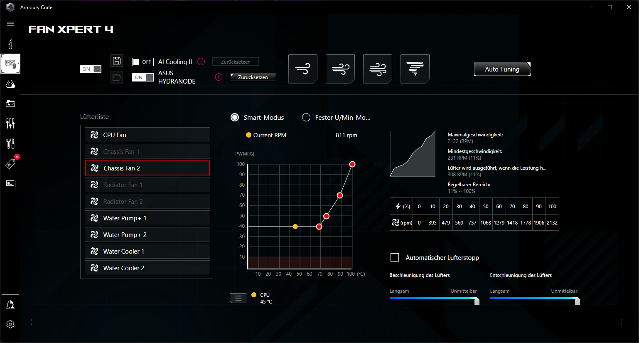639x343 pixels.
Task: Select Chassis Fan 1 in fan list
Action: click(147, 151)
